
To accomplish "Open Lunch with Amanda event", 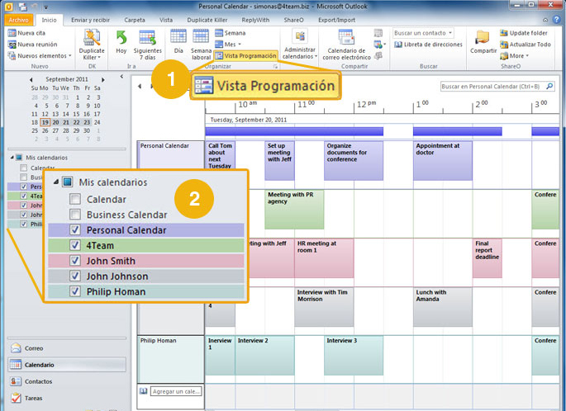I will (443, 307).
